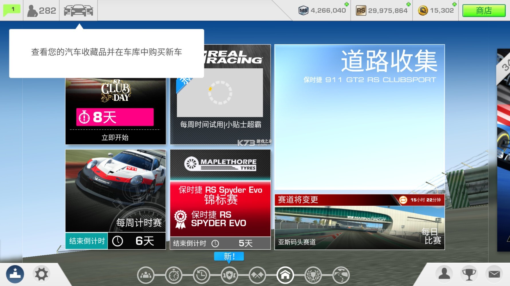Open the garage car collection icon
This screenshot has width=510, height=286.
click(x=78, y=10)
